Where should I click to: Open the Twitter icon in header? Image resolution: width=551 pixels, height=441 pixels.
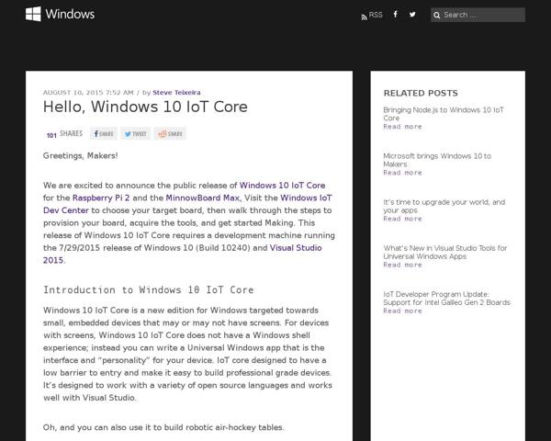click(x=412, y=15)
